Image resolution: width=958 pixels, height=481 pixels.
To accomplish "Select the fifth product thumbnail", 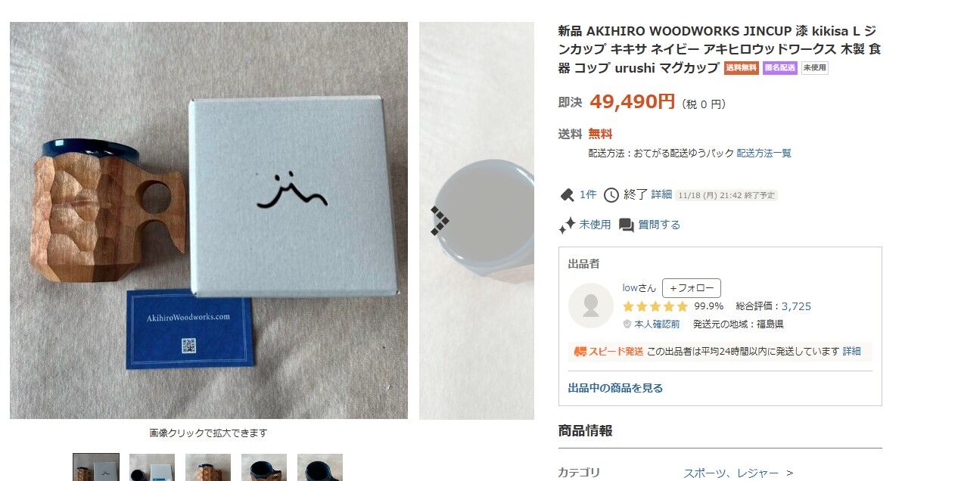I will [x=320, y=467].
